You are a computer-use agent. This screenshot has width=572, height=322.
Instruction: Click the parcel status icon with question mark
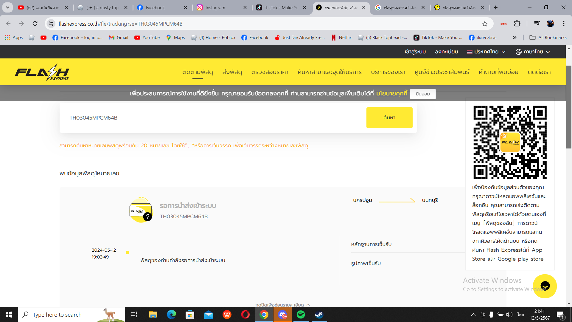click(141, 210)
